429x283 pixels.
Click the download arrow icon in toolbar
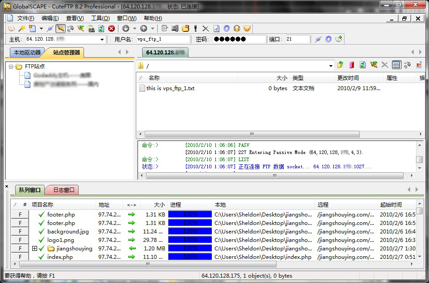(x=126, y=29)
